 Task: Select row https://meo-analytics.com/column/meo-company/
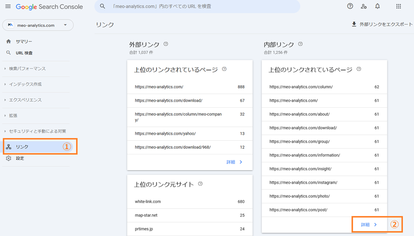click(x=190, y=117)
